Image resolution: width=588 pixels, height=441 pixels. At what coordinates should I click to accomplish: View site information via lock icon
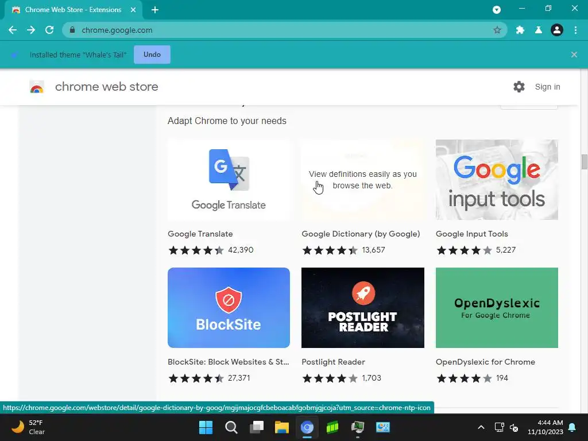point(72,30)
